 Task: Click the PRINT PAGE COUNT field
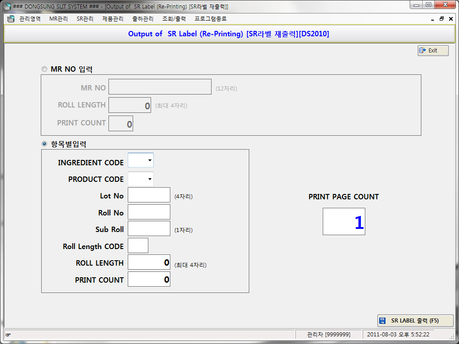[x=344, y=221]
